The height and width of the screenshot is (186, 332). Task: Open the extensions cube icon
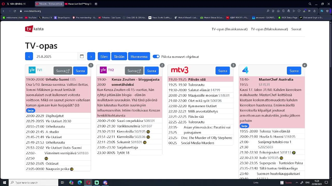(x=327, y=11)
